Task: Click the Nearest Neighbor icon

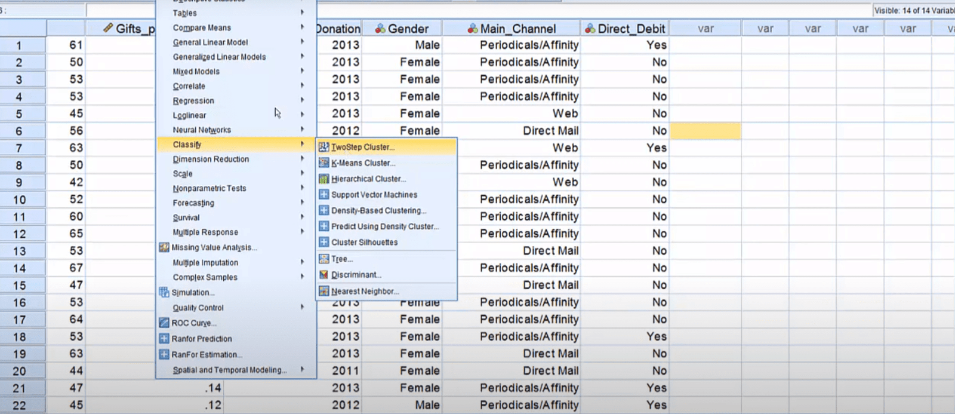Action: (x=324, y=291)
